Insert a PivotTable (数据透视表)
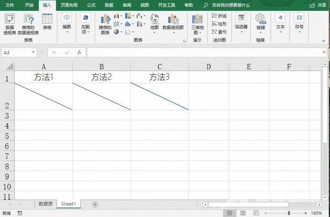Screen dimensions: 330x217 (10, 24)
